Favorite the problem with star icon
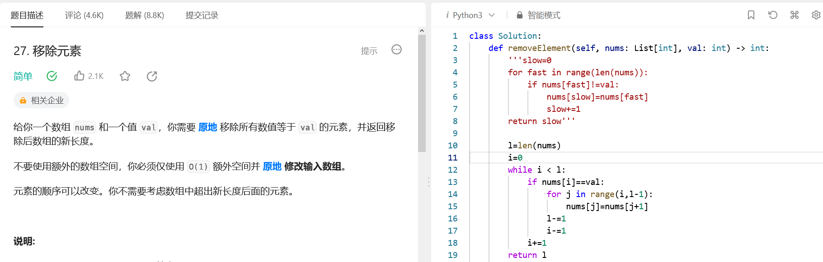This screenshot has height=262, width=823. pos(125,76)
